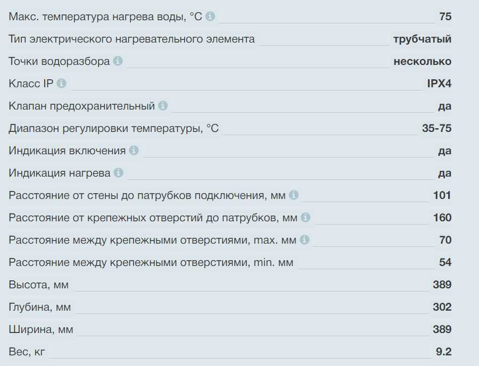This screenshot has height=366, width=479.
Task: Click info icon next to Макс. температура нагрева воды
Action: click(x=210, y=16)
